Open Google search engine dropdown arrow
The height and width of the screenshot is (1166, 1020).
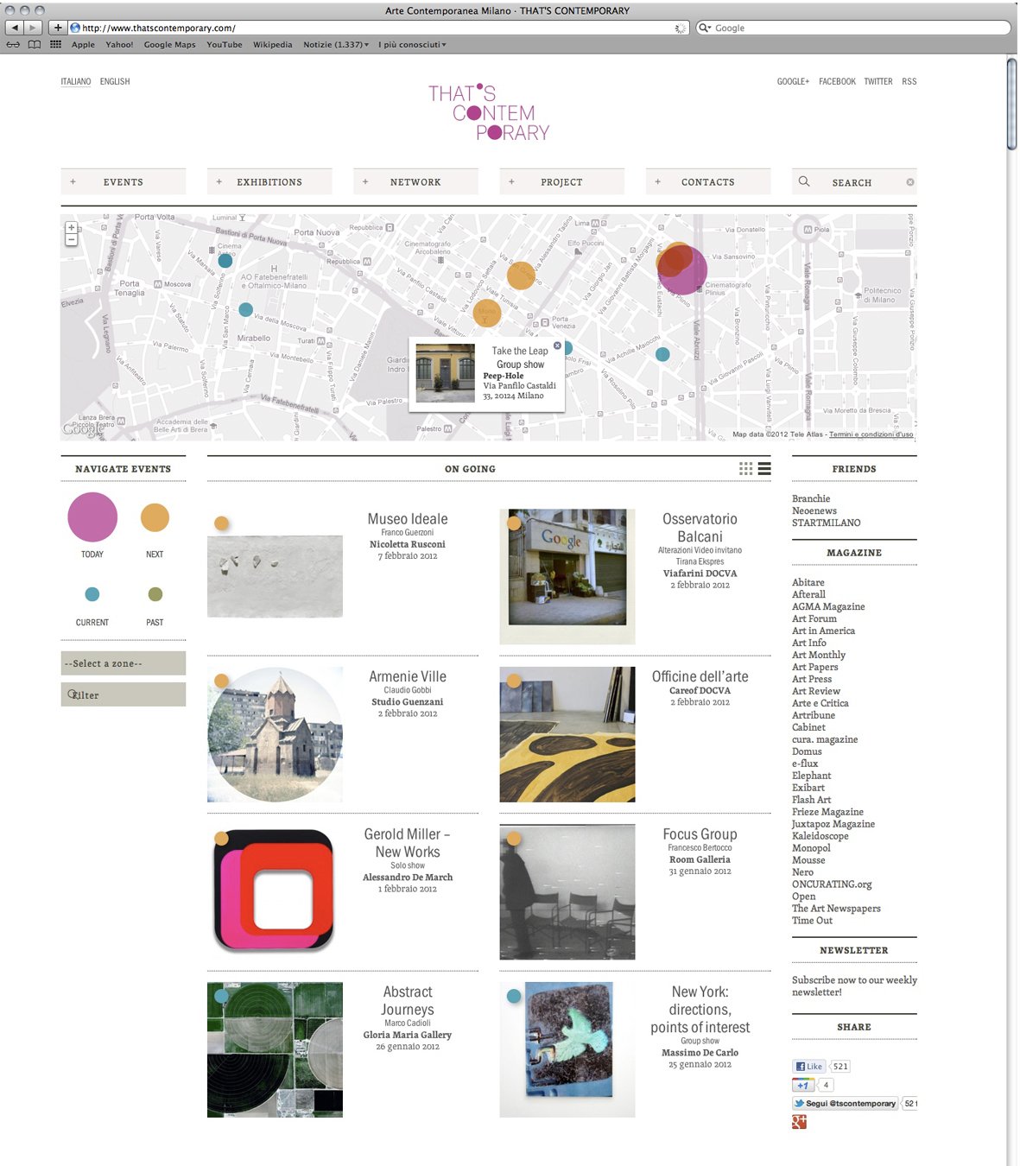[x=705, y=28]
